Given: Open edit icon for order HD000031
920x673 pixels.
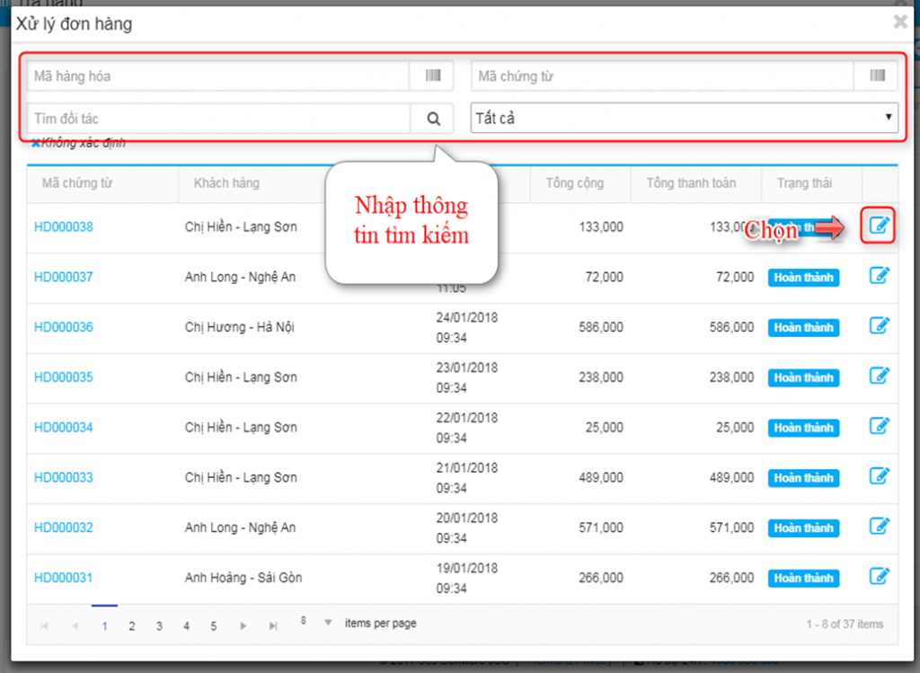Looking at the screenshot, I should pyautogui.click(x=879, y=576).
